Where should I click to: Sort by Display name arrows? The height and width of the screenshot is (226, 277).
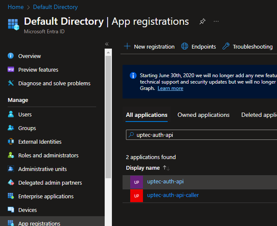click(166, 168)
